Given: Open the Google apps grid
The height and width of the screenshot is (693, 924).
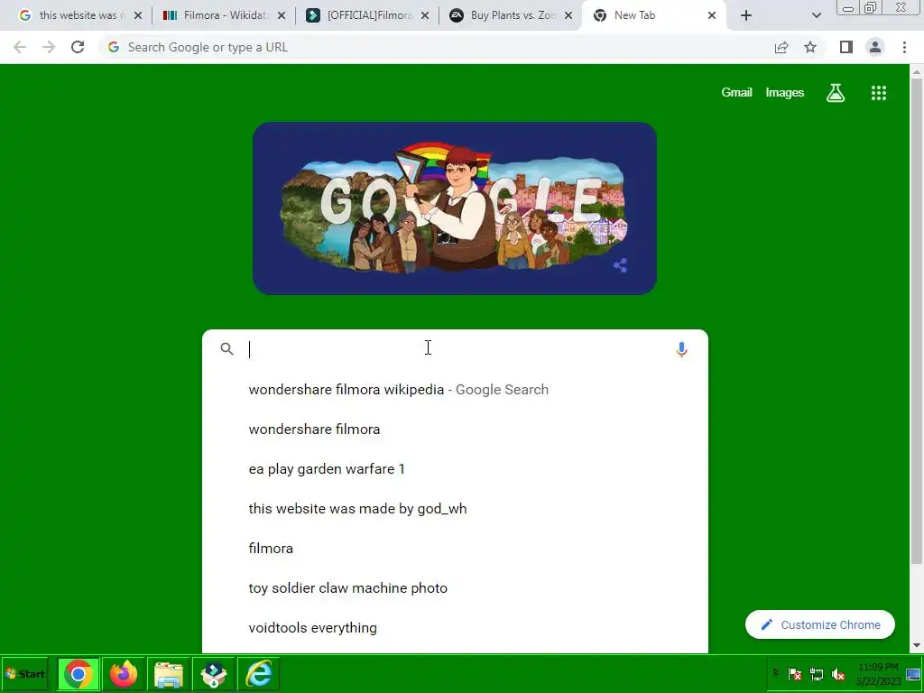Looking at the screenshot, I should [x=879, y=93].
